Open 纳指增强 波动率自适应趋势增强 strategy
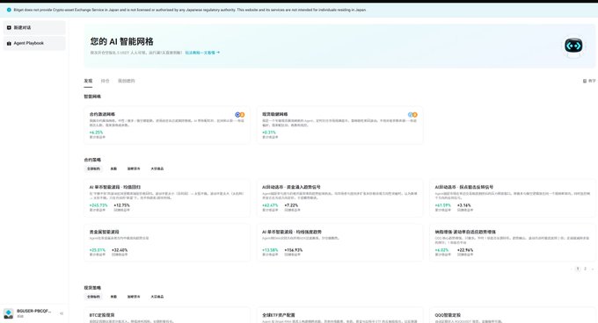This screenshot has width=598, height=323. tap(465, 232)
